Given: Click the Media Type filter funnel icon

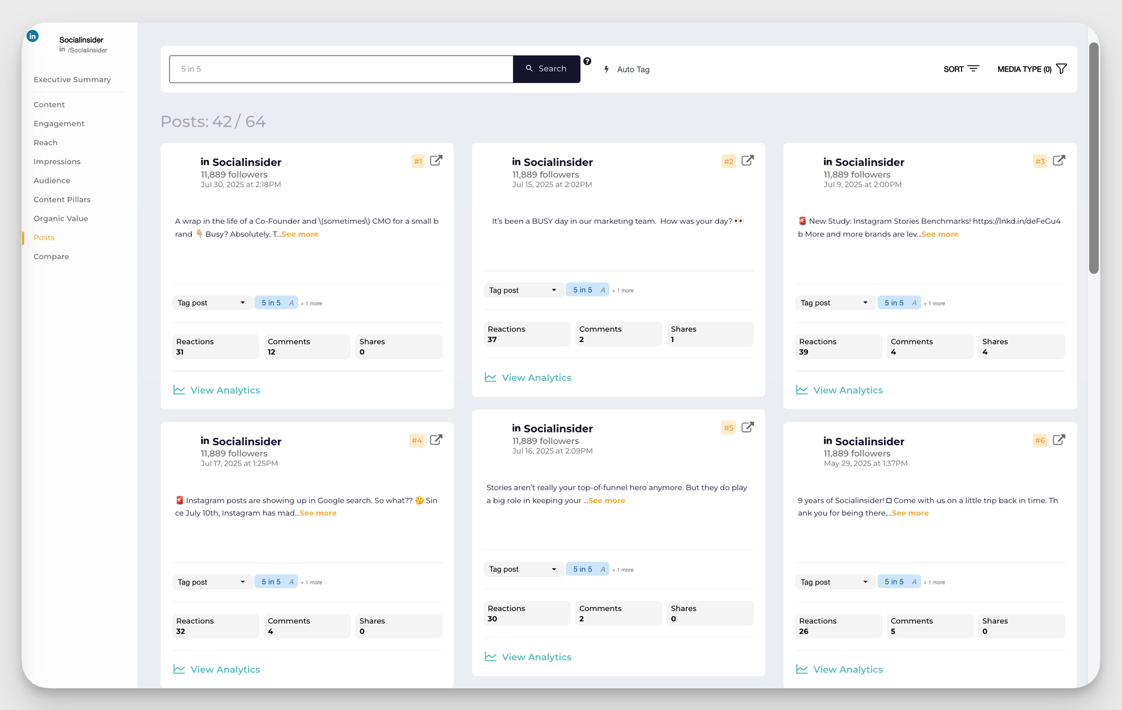Looking at the screenshot, I should (1061, 68).
